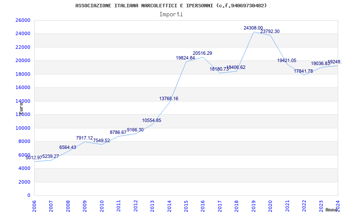342x214 pixels.
Task: Click the 2013 x-axis year label
Action: 152,206
